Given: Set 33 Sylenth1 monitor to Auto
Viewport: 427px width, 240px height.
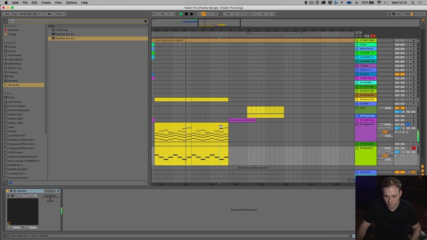Looking at the screenshot, I should (x=385, y=156).
